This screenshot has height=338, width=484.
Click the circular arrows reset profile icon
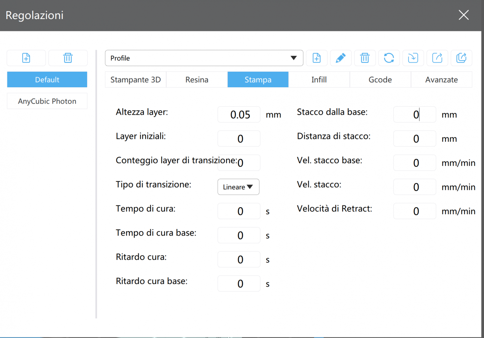pyautogui.click(x=389, y=58)
